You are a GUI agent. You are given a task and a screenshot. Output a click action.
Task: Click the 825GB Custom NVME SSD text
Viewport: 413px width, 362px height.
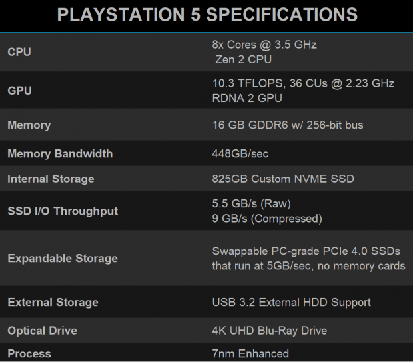[x=283, y=179]
